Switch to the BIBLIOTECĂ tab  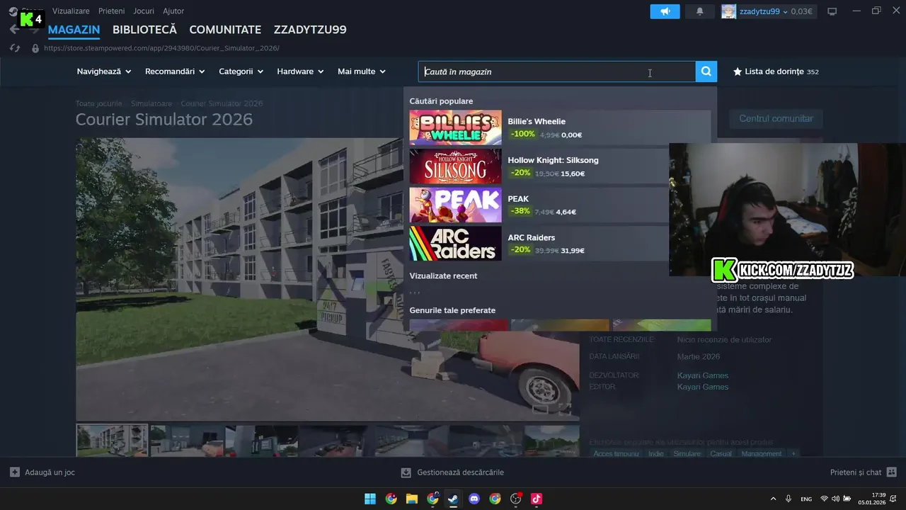144,30
